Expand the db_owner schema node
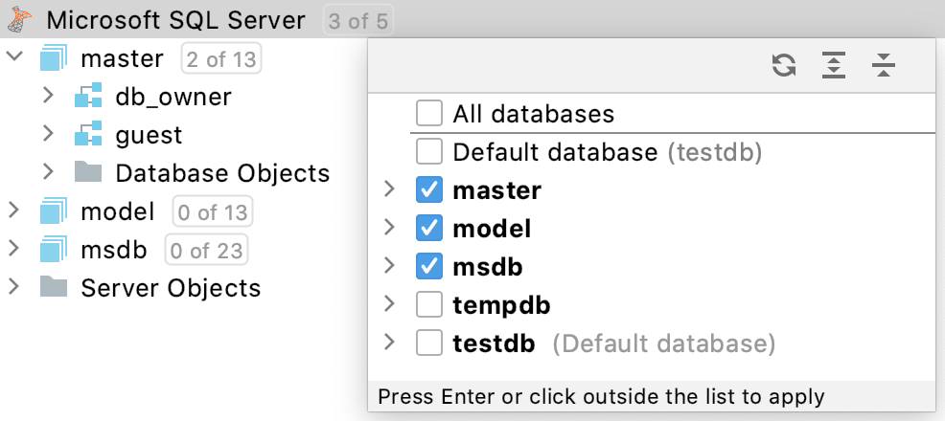 click(x=49, y=95)
